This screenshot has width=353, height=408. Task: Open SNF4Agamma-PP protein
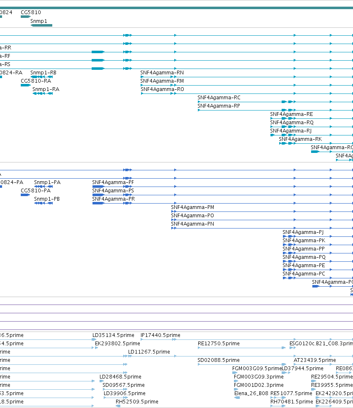tap(304, 249)
